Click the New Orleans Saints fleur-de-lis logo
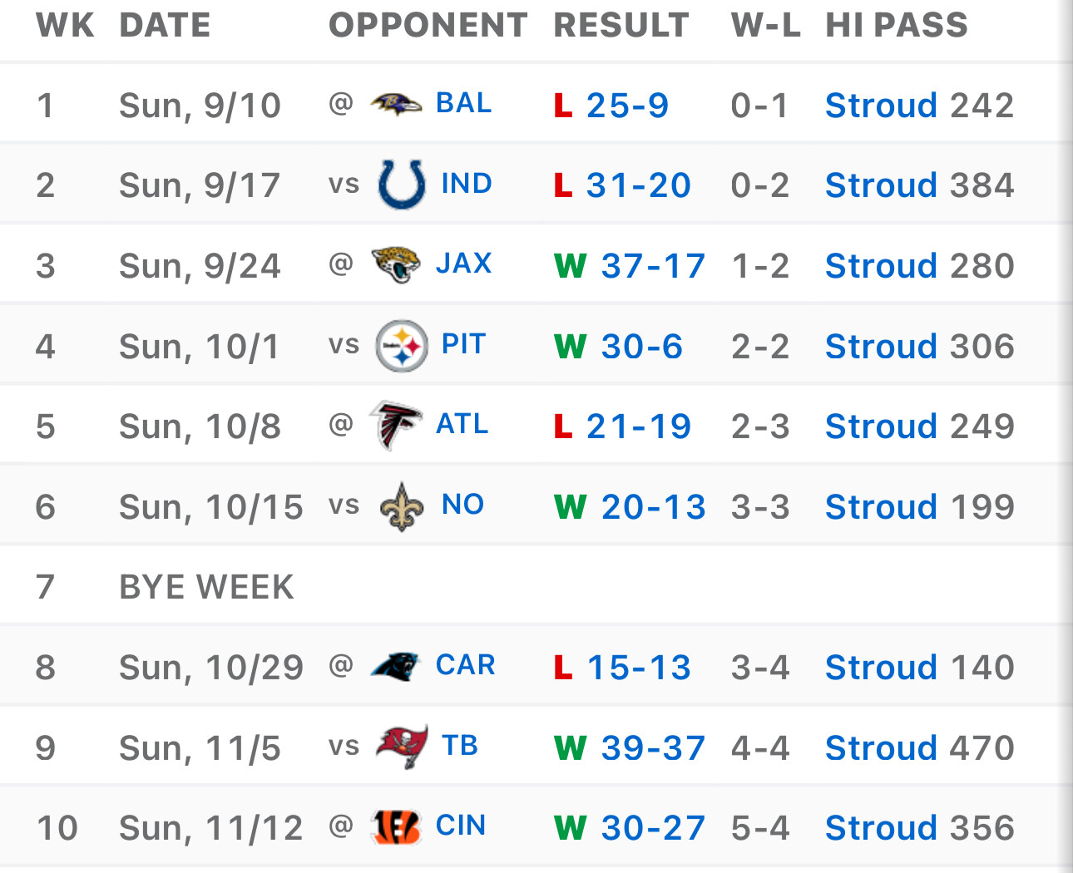The height and width of the screenshot is (873, 1073). point(402,506)
